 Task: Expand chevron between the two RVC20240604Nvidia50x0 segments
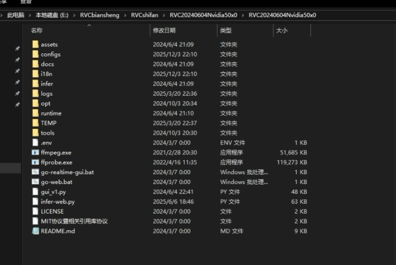click(243, 15)
